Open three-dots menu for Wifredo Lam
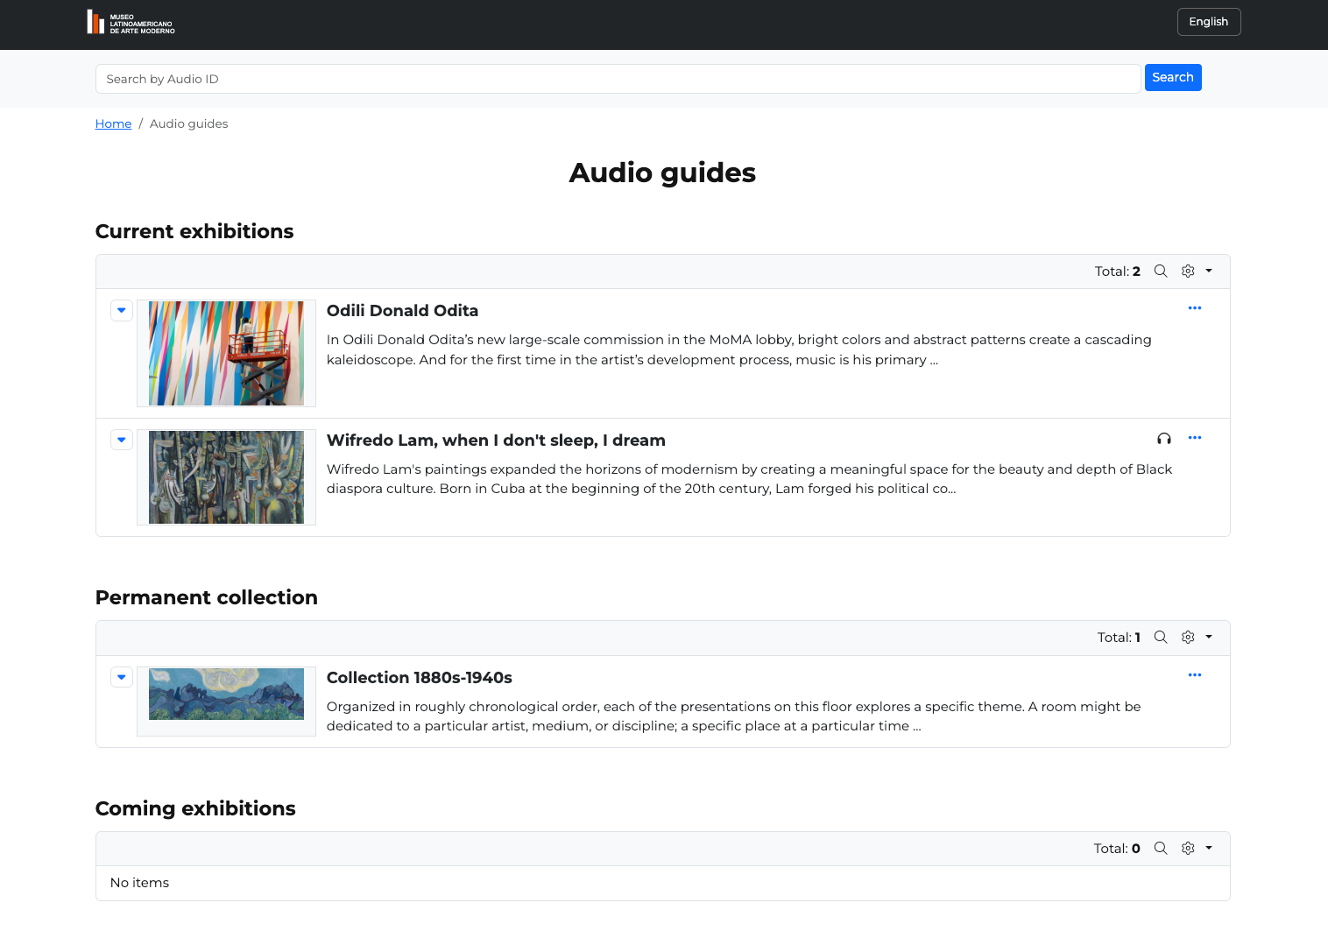The height and width of the screenshot is (931, 1328). pos(1194,438)
